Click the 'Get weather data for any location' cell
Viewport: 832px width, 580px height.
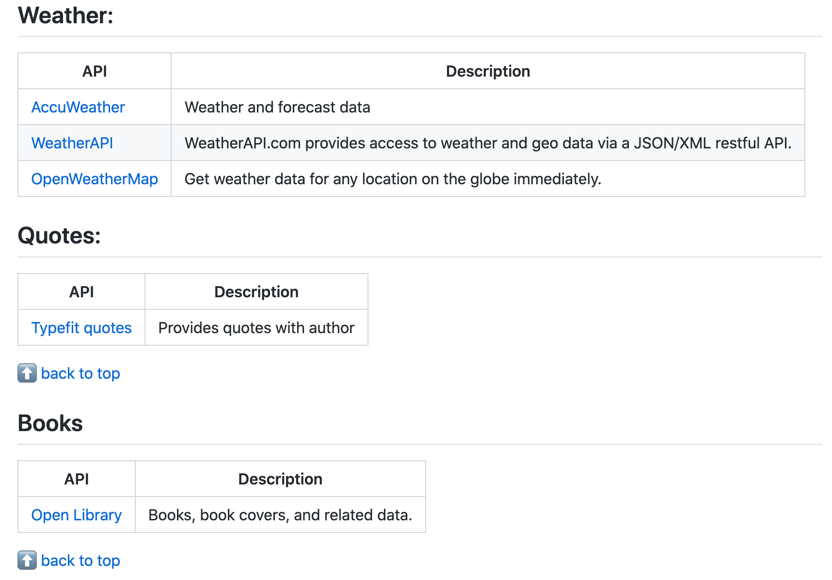tap(488, 179)
